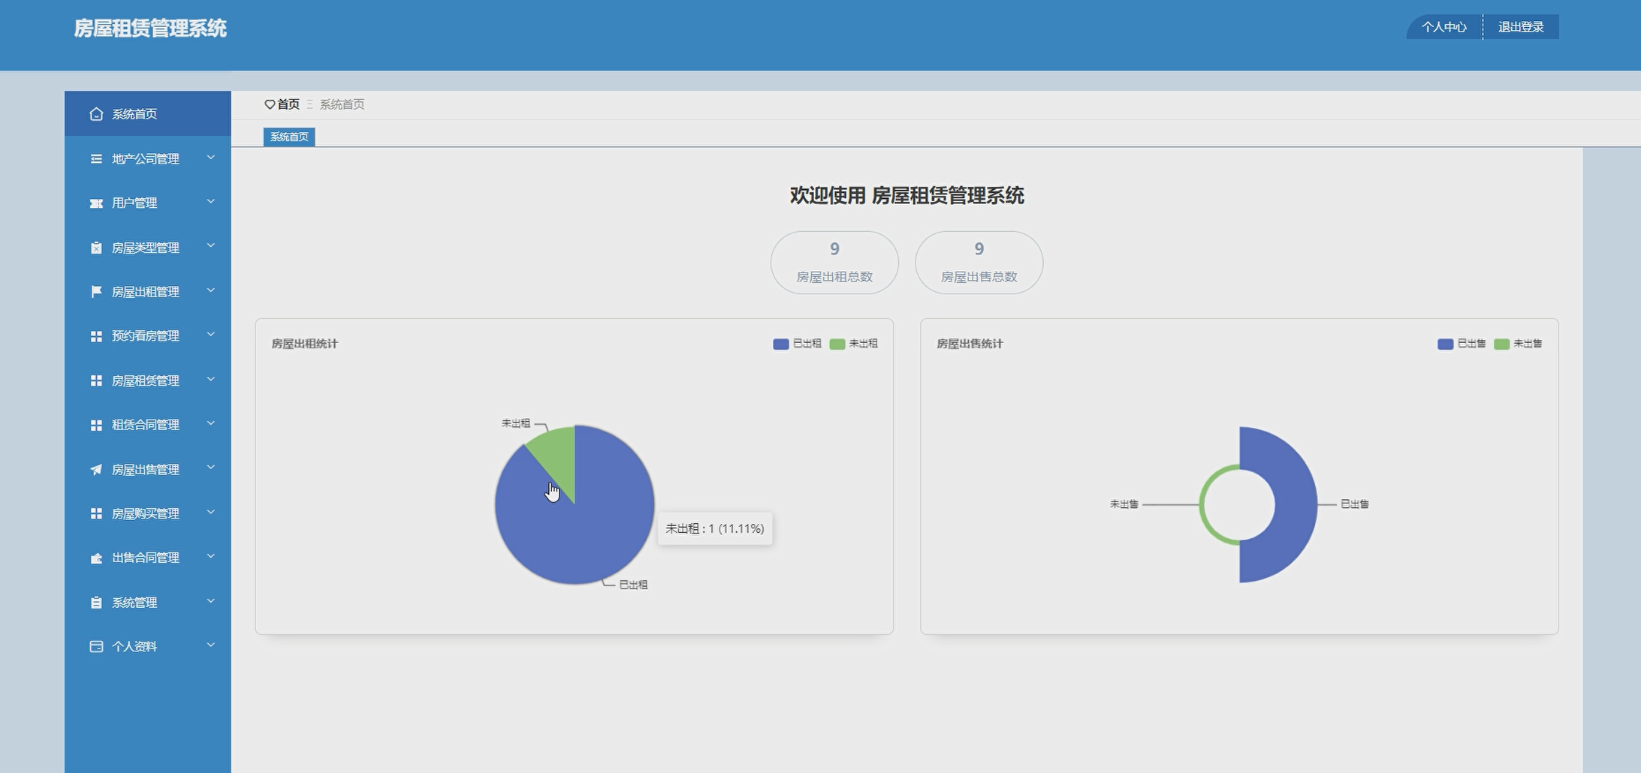This screenshot has height=773, width=1641.
Task: Open the 房屋类型管理 menu item
Action: click(x=147, y=248)
